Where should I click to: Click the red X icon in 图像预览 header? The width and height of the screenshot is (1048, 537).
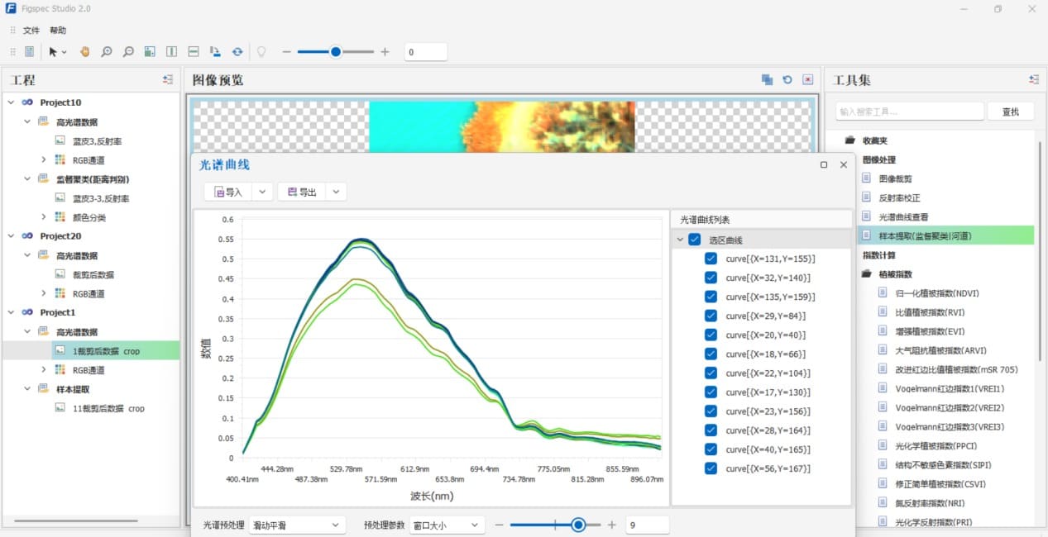pos(808,80)
